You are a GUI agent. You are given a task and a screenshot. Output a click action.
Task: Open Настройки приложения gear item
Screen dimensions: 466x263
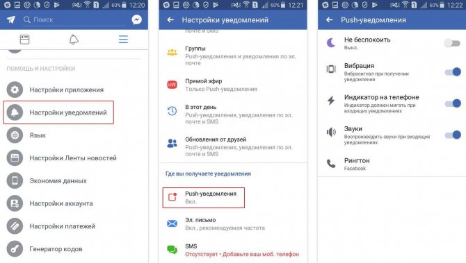tap(15, 90)
